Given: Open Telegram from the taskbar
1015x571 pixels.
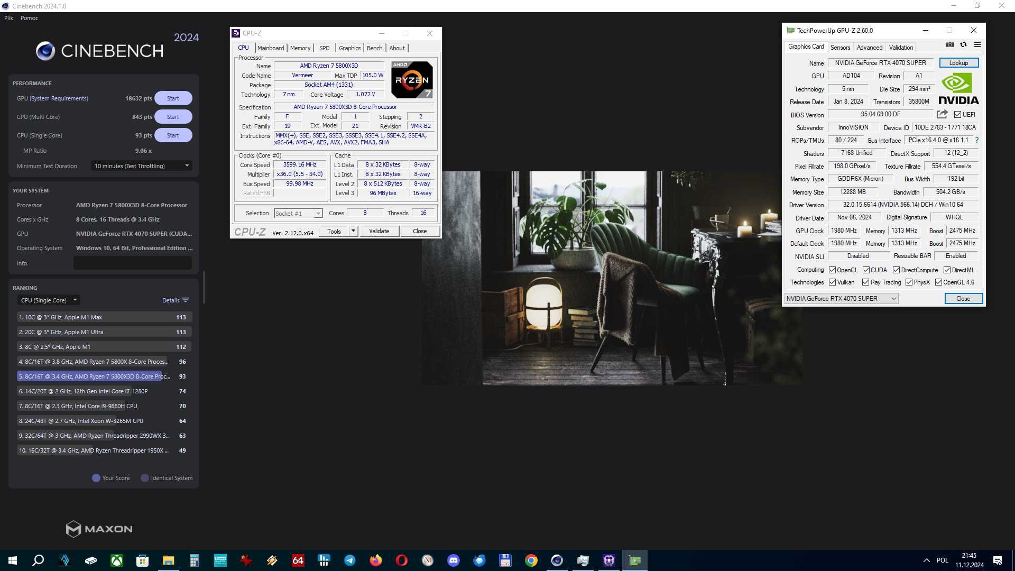Looking at the screenshot, I should [x=350, y=560].
